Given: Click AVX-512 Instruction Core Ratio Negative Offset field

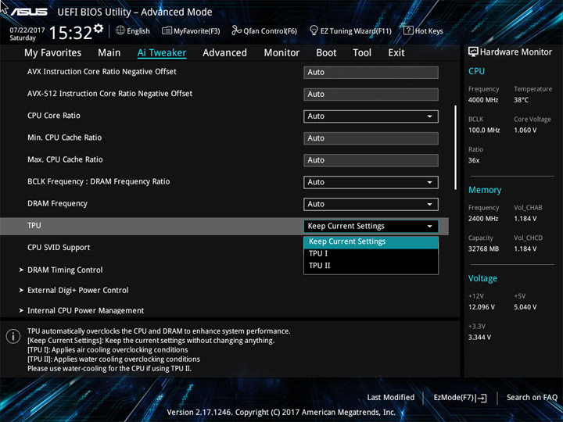Looking at the screenshot, I should 371,95.
